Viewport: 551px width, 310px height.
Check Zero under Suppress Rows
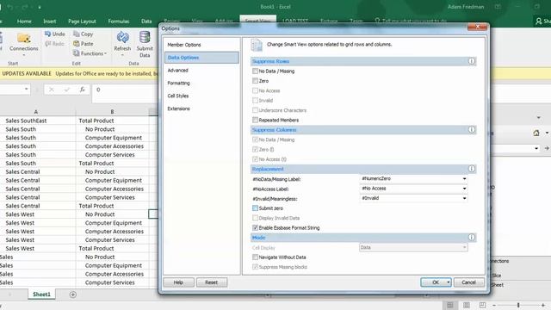point(255,81)
